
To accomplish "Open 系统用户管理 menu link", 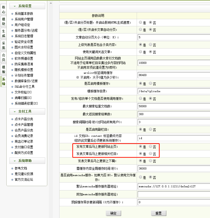I will (x=24, y=19).
